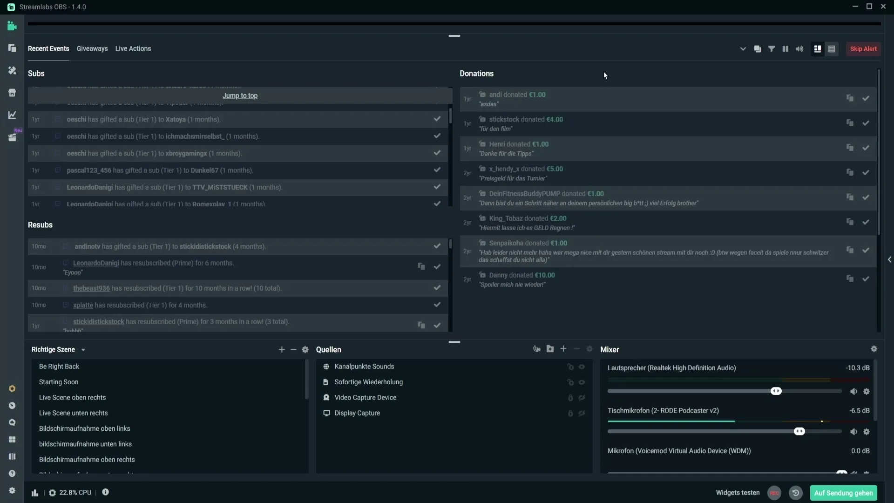Viewport: 894px width, 503px height.
Task: Select the Giveaways tab
Action: (92, 48)
